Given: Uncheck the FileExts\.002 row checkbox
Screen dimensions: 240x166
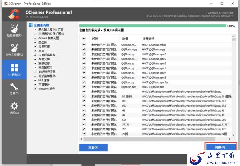Looking at the screenshot, I should click(x=84, y=101).
